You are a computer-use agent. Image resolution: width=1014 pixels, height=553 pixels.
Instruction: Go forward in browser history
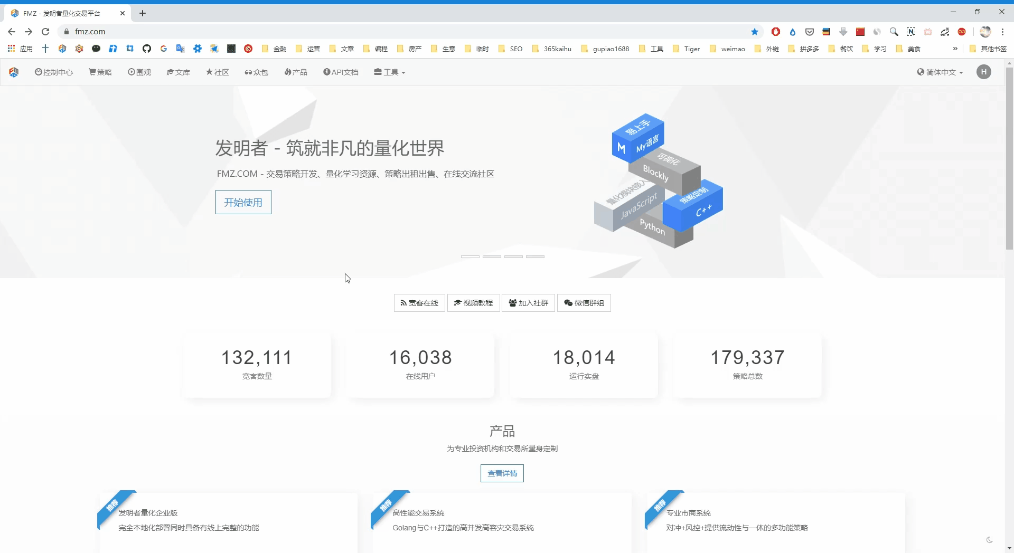[x=29, y=32]
